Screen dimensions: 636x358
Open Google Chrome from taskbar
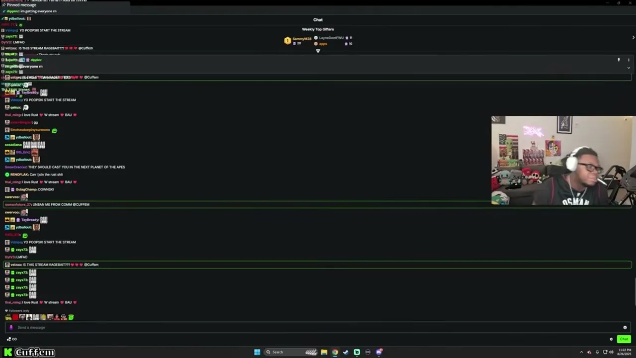point(335,352)
